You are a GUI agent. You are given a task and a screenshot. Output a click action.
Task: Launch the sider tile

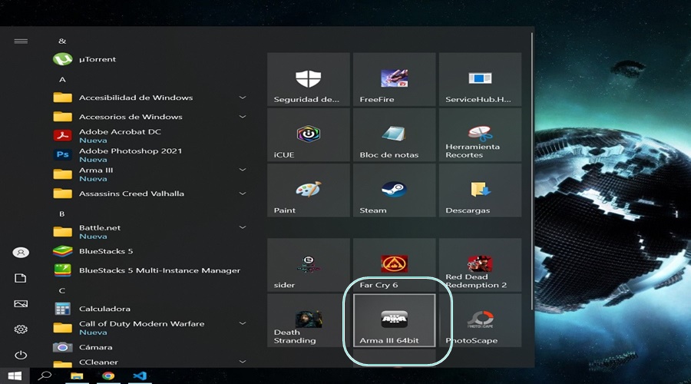(309, 265)
